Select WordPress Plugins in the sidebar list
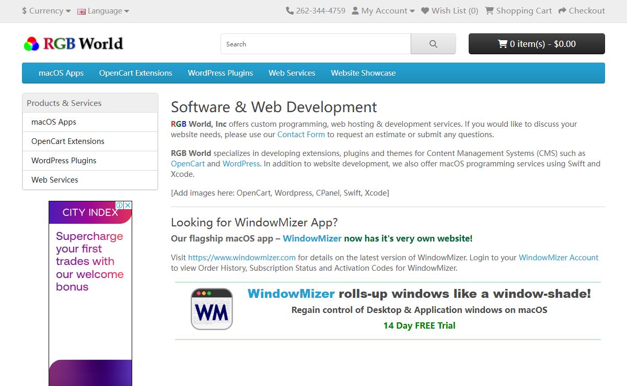Viewport: 627px width, 386px height. tap(90, 161)
